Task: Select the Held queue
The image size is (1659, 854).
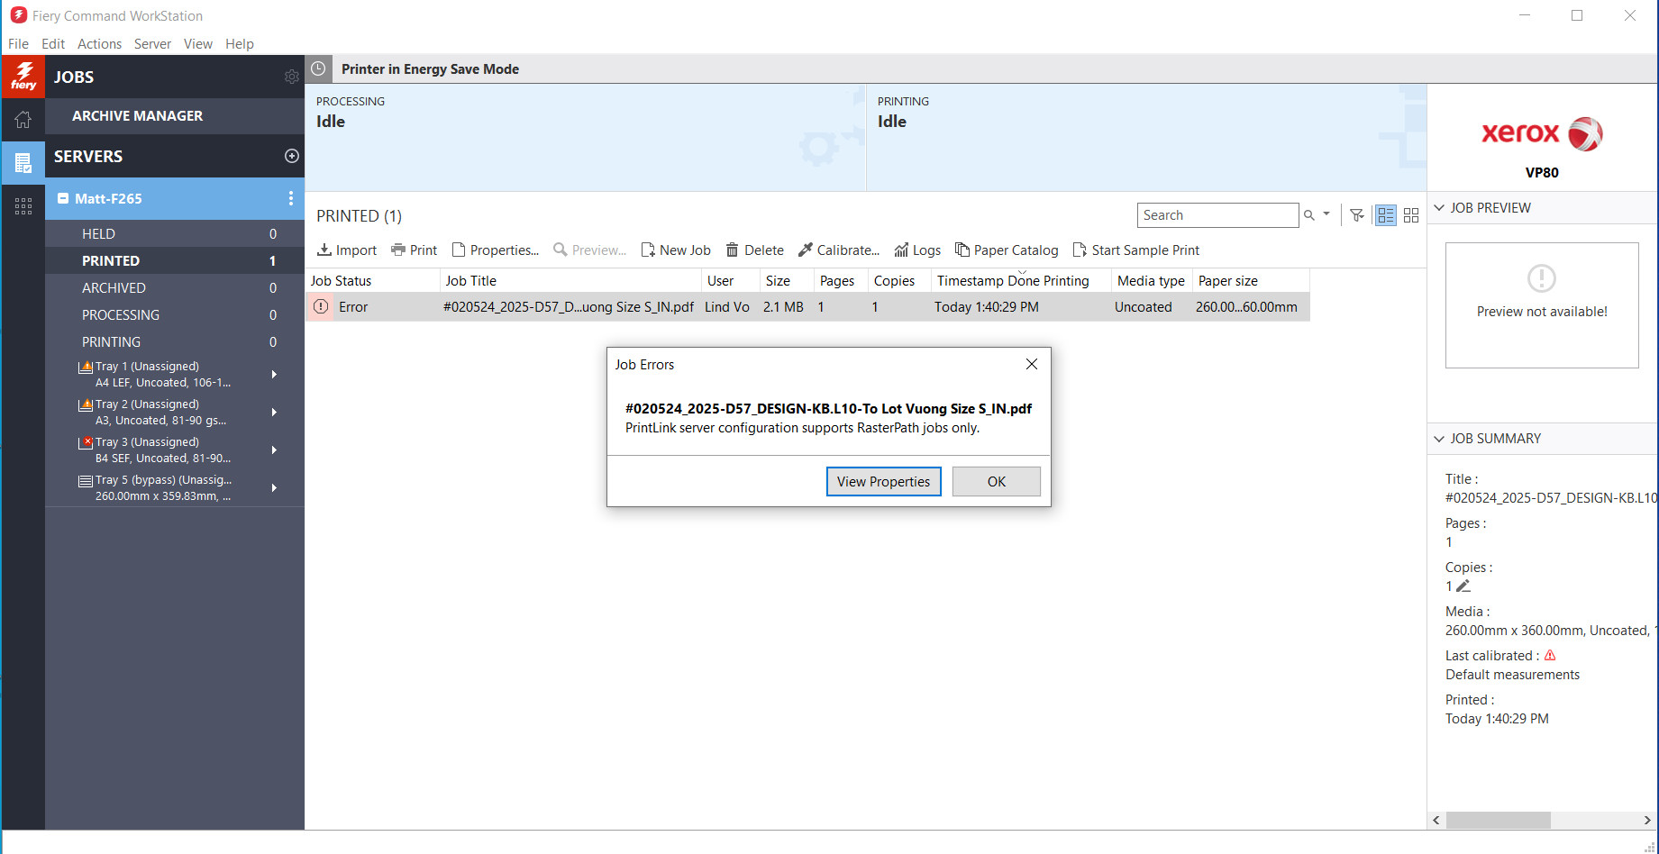Action: pos(175,233)
